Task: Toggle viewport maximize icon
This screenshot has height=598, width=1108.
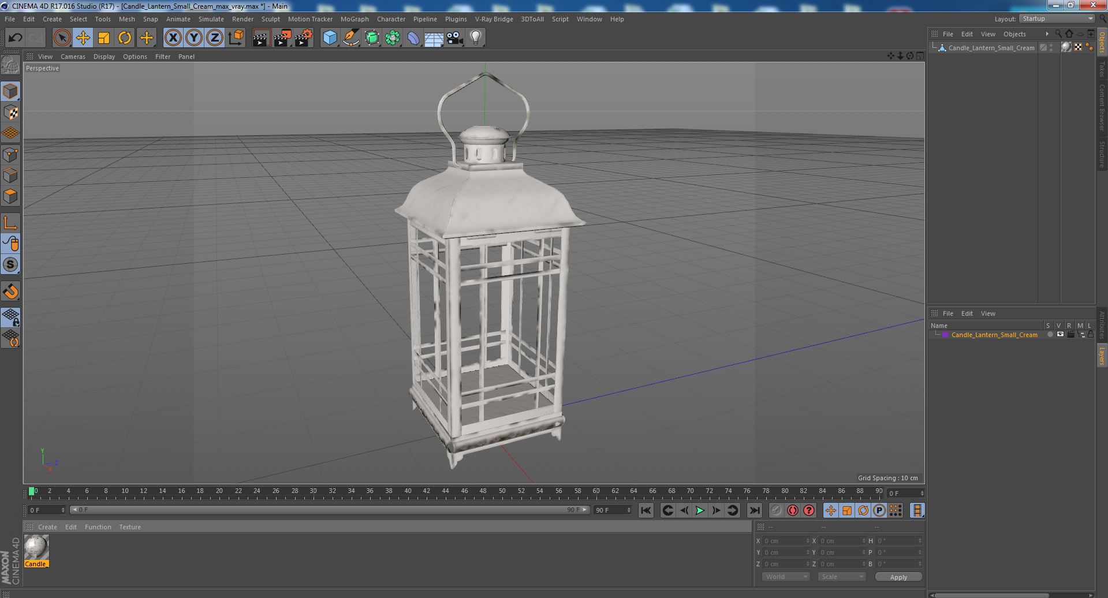Action: [920, 56]
